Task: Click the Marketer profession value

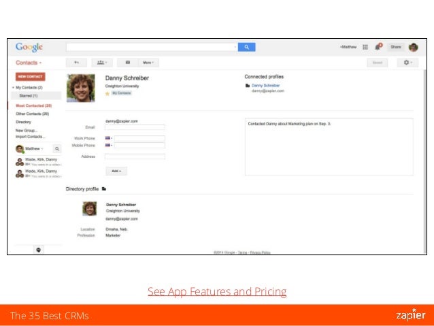Action: click(x=113, y=235)
